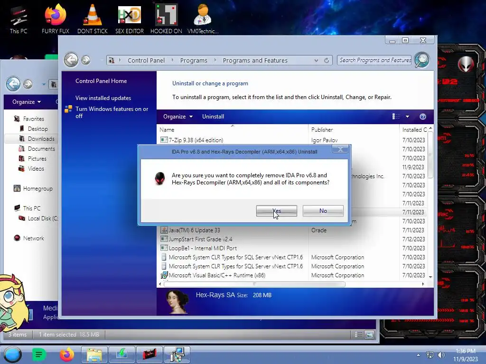Click Uninstall toolbar command

tap(213, 117)
